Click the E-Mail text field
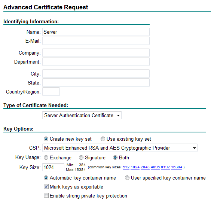 96,41
